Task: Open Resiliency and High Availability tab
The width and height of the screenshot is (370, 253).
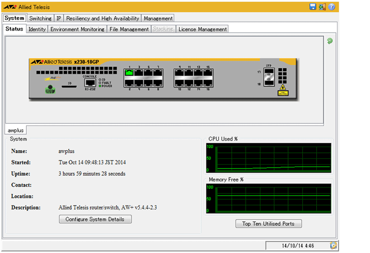Action: tap(103, 18)
